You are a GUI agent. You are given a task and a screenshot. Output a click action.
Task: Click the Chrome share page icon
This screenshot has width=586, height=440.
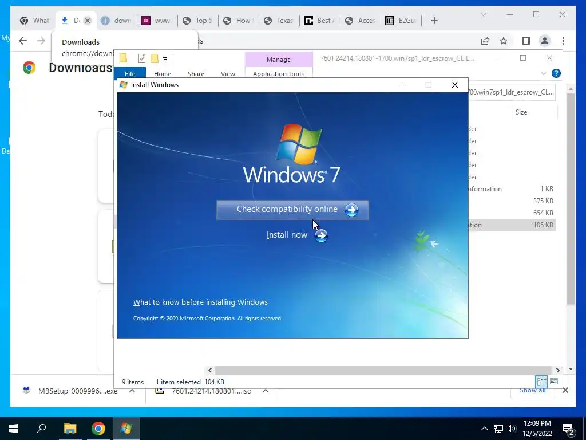485,41
